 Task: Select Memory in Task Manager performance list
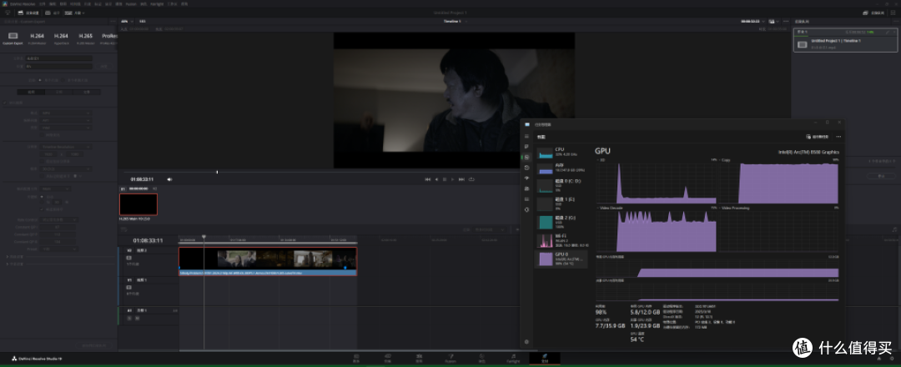tap(561, 168)
